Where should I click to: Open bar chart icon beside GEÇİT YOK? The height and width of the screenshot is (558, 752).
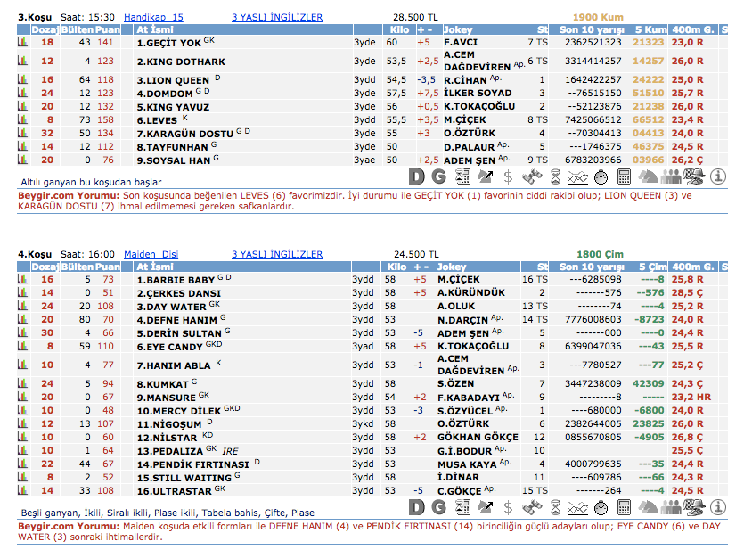coord(22,42)
